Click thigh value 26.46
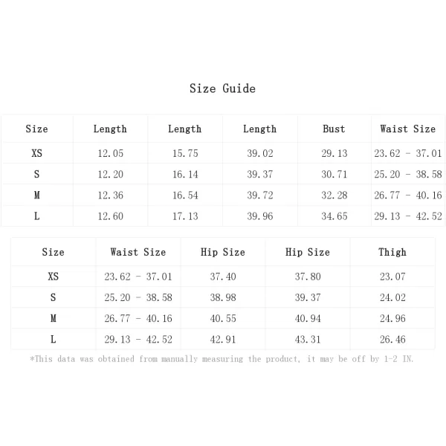The width and height of the screenshot is (446, 446). point(392,340)
